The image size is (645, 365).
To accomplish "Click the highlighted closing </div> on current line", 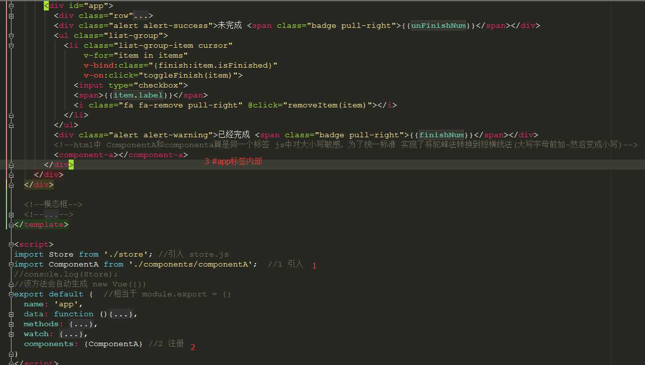I will 59,165.
